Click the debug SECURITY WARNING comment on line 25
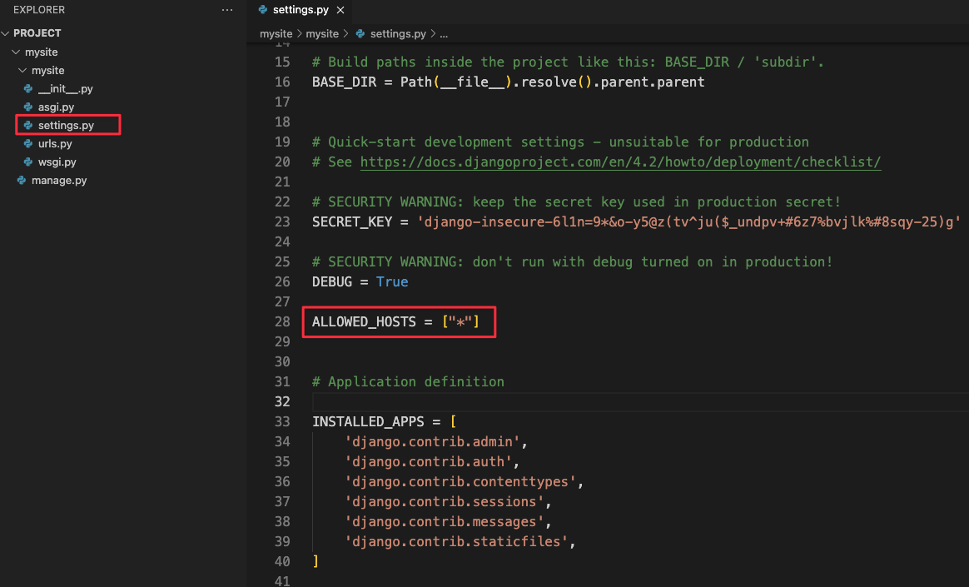 [x=572, y=262]
